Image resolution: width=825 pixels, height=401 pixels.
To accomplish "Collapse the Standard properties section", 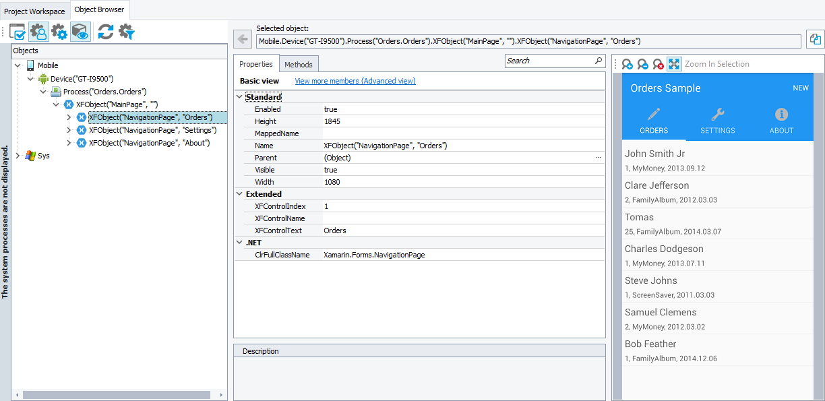I will click(x=239, y=96).
